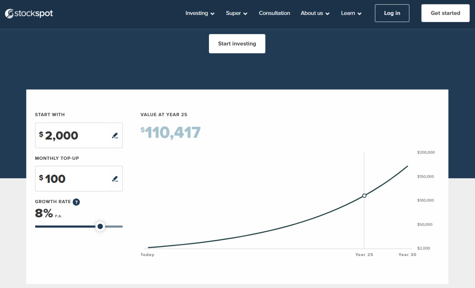Image resolution: width=475 pixels, height=288 pixels.
Task: Expand the Super dropdown menu
Action: click(236, 13)
